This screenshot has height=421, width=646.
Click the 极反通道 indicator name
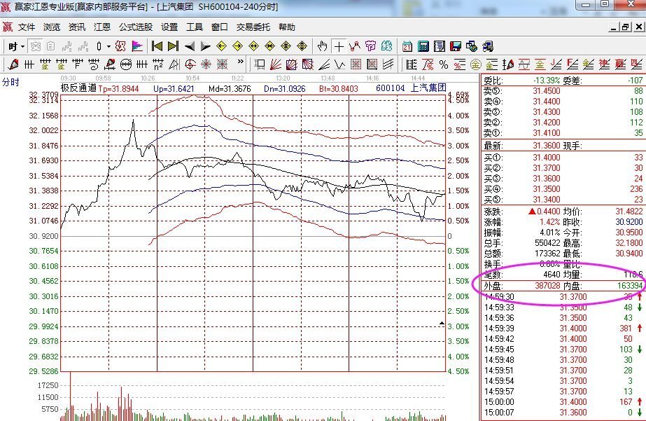[78, 88]
